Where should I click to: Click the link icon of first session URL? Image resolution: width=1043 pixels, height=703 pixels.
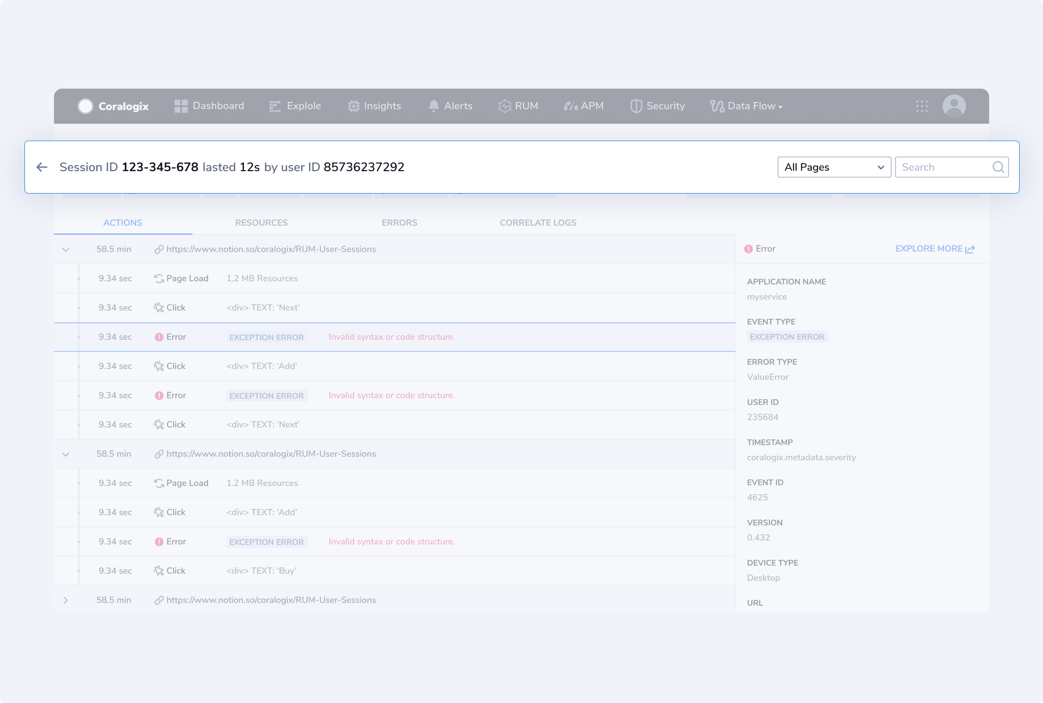[159, 249]
